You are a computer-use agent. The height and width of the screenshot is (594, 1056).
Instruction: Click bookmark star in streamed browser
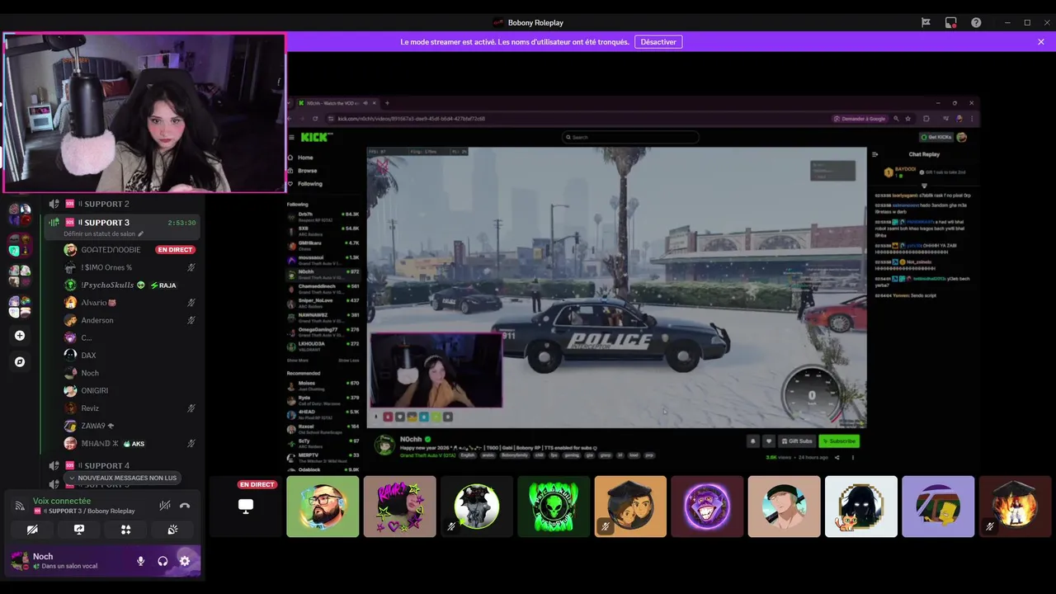click(x=908, y=119)
